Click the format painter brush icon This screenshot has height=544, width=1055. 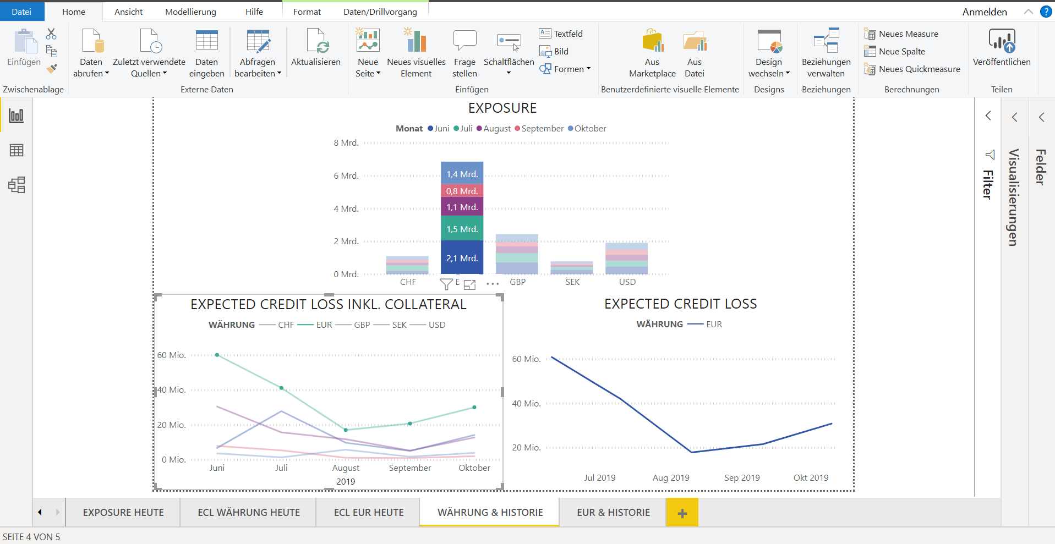coord(52,69)
